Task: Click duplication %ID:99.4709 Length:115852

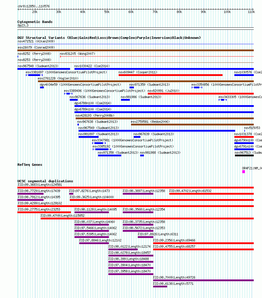Action: (62, 216)
